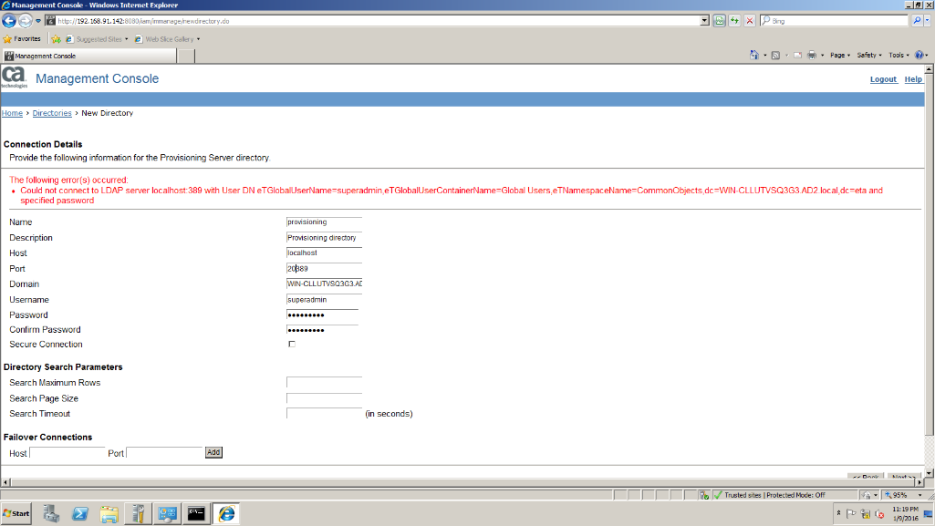Click the red Stop loading icon
This screenshot has width=935, height=526.
click(x=750, y=21)
